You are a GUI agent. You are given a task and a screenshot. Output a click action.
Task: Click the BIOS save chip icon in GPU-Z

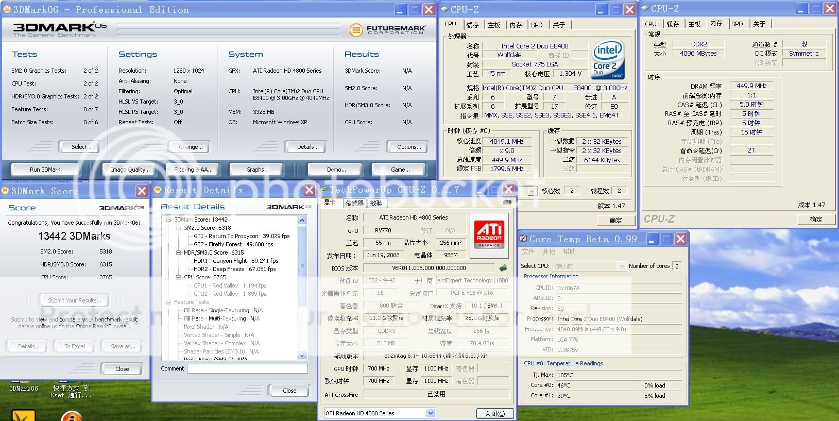click(503, 267)
